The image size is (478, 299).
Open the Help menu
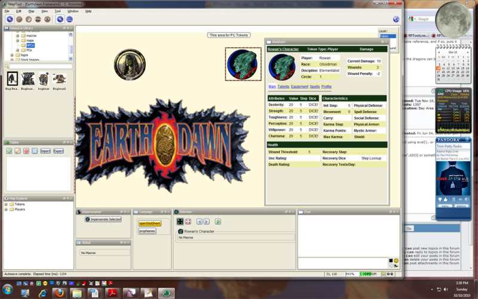pyautogui.click(x=88, y=11)
